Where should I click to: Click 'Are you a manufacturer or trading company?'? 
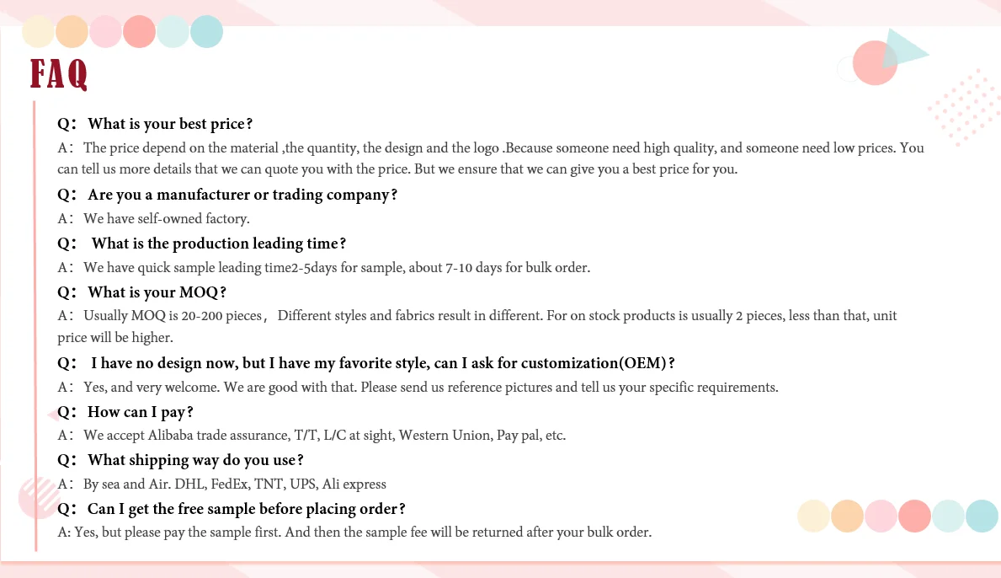pyautogui.click(x=227, y=195)
